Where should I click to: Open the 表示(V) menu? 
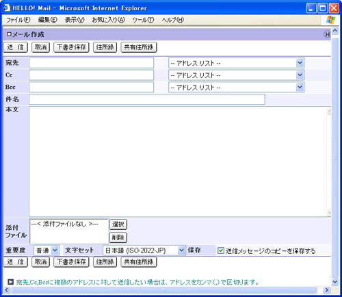pyautogui.click(x=75, y=20)
